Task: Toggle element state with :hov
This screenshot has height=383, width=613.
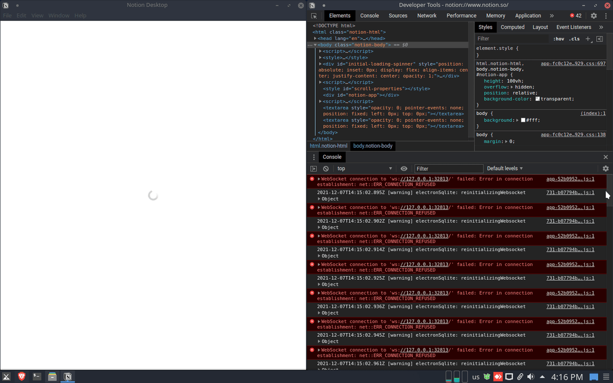Action: [558, 38]
